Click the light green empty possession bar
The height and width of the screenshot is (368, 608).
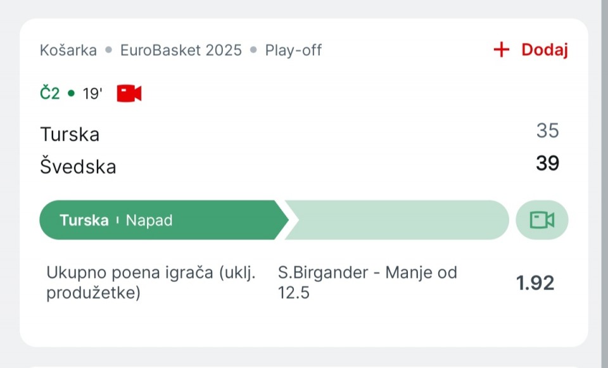[x=397, y=220]
